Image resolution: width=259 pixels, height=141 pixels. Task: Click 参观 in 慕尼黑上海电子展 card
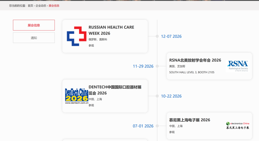[172, 132]
